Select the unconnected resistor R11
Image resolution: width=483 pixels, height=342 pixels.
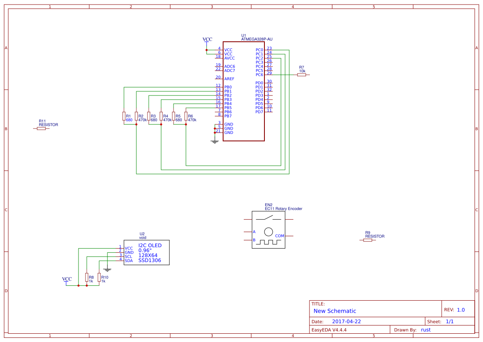42,128
